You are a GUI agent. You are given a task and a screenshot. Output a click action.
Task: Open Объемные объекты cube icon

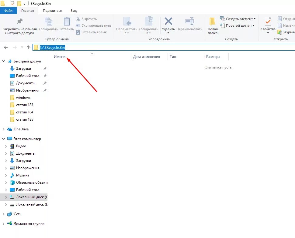pos(12,183)
